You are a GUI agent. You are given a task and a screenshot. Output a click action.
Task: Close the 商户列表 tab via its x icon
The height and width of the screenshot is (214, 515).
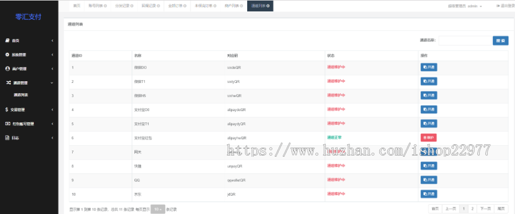[241, 6]
